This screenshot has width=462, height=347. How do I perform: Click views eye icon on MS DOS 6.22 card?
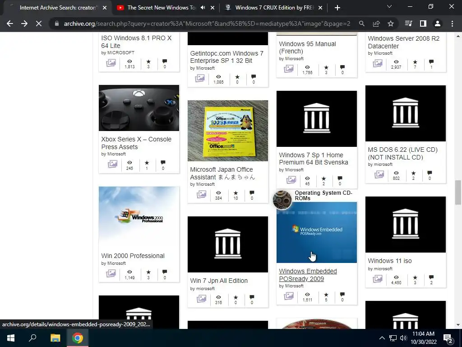(396, 173)
